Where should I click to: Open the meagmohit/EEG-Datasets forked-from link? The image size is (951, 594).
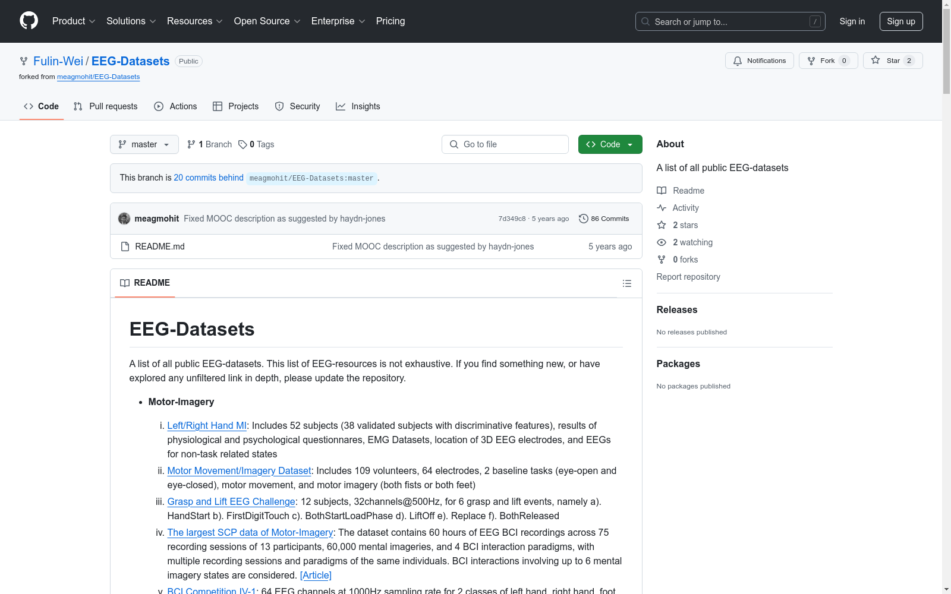99,77
